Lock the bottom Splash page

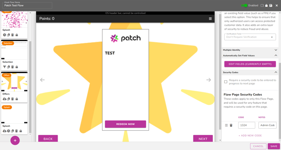20,131
